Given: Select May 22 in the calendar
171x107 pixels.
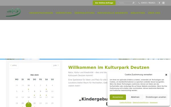Looking at the screenshot, I should click(34, 103).
